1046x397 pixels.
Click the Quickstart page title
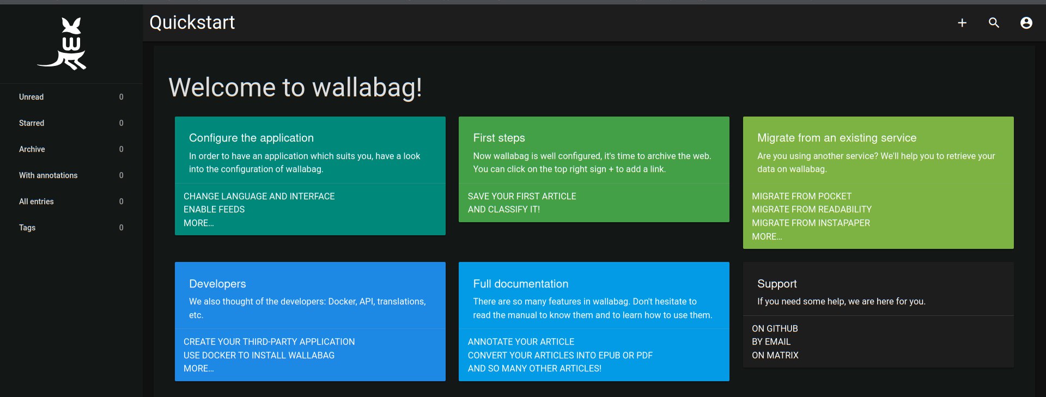pos(192,22)
